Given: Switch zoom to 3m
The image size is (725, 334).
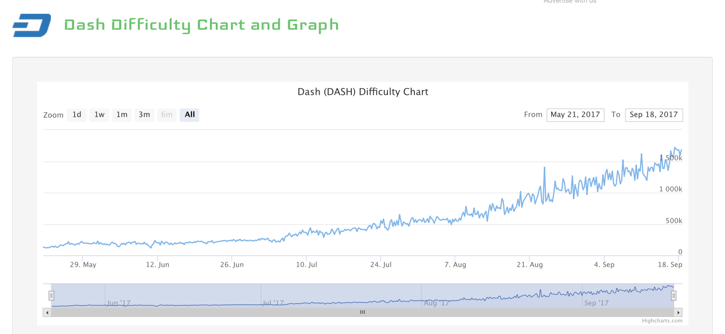Looking at the screenshot, I should tap(144, 115).
